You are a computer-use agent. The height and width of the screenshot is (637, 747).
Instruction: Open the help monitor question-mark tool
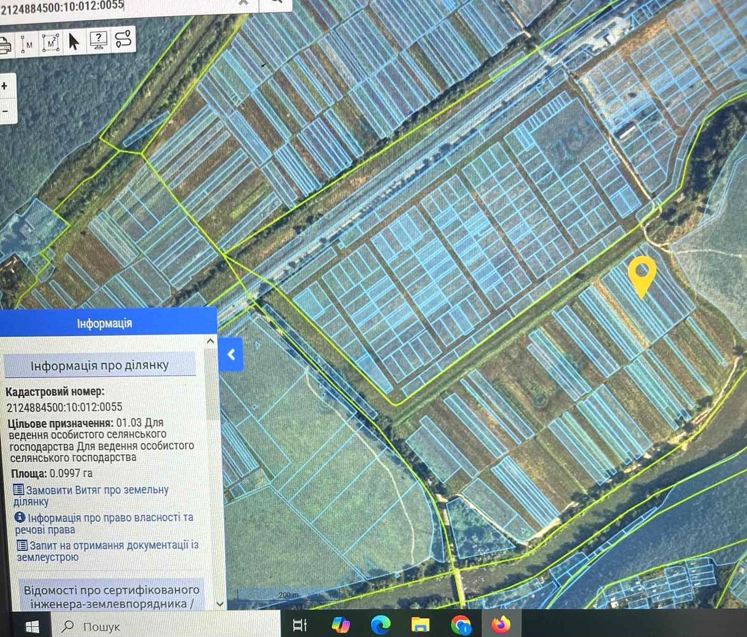[x=99, y=40]
